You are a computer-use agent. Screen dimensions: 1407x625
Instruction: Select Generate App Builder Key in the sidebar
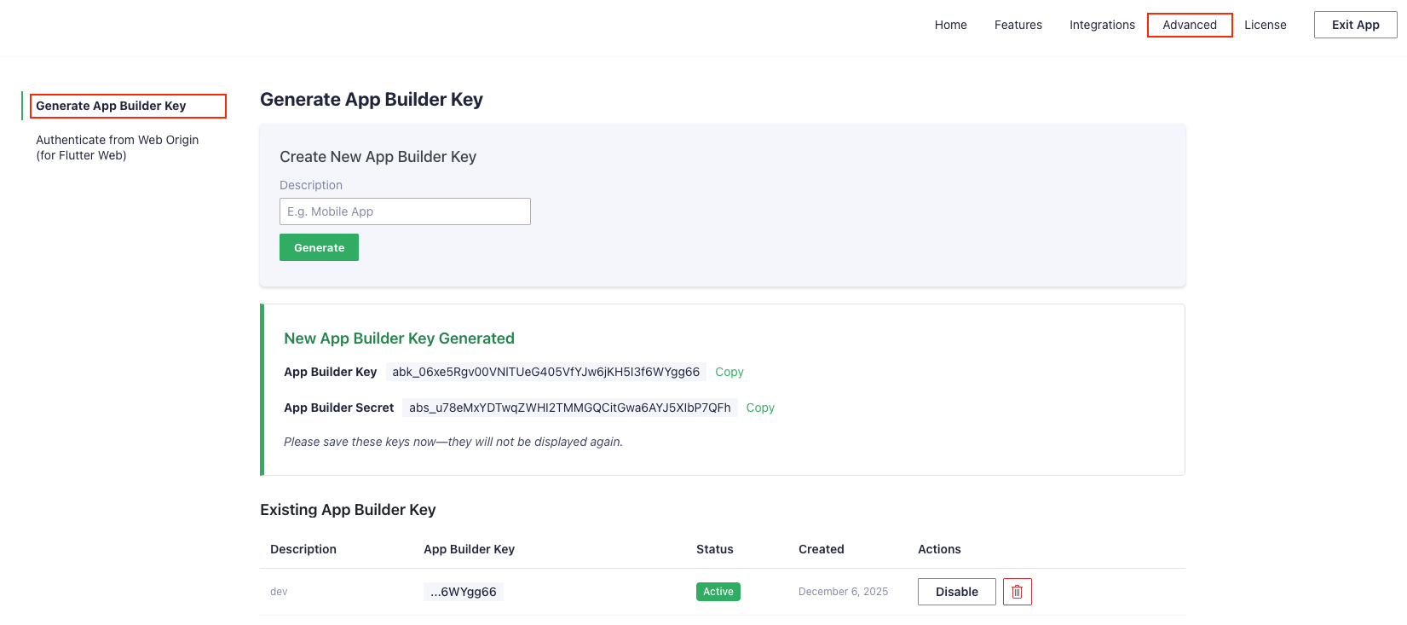coord(111,106)
